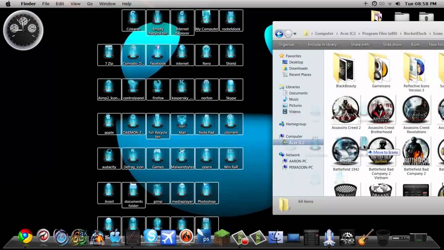Open the Finder menu
The width and height of the screenshot is (444, 250).
point(28,4)
